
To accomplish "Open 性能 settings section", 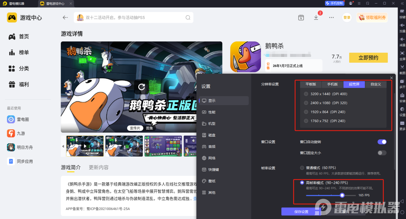I will click(224, 112).
